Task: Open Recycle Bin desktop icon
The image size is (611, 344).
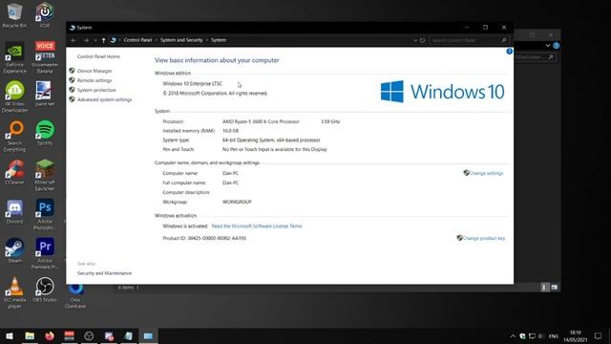Action: click(x=14, y=15)
